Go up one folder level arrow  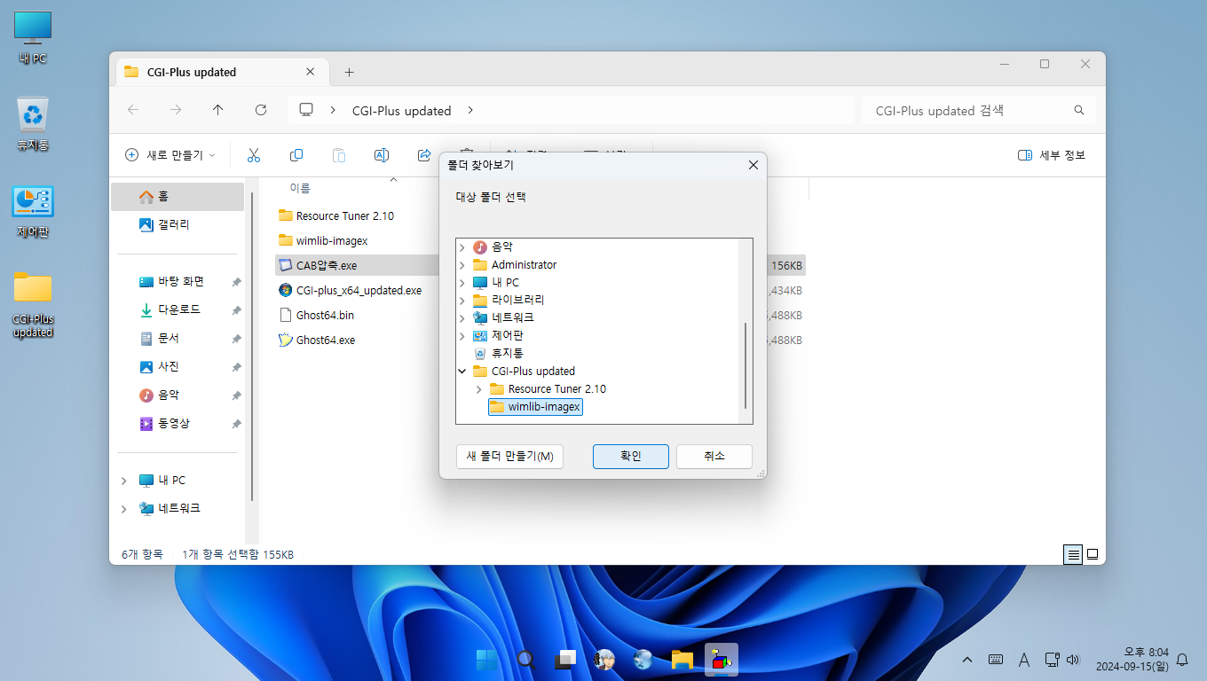click(x=218, y=110)
